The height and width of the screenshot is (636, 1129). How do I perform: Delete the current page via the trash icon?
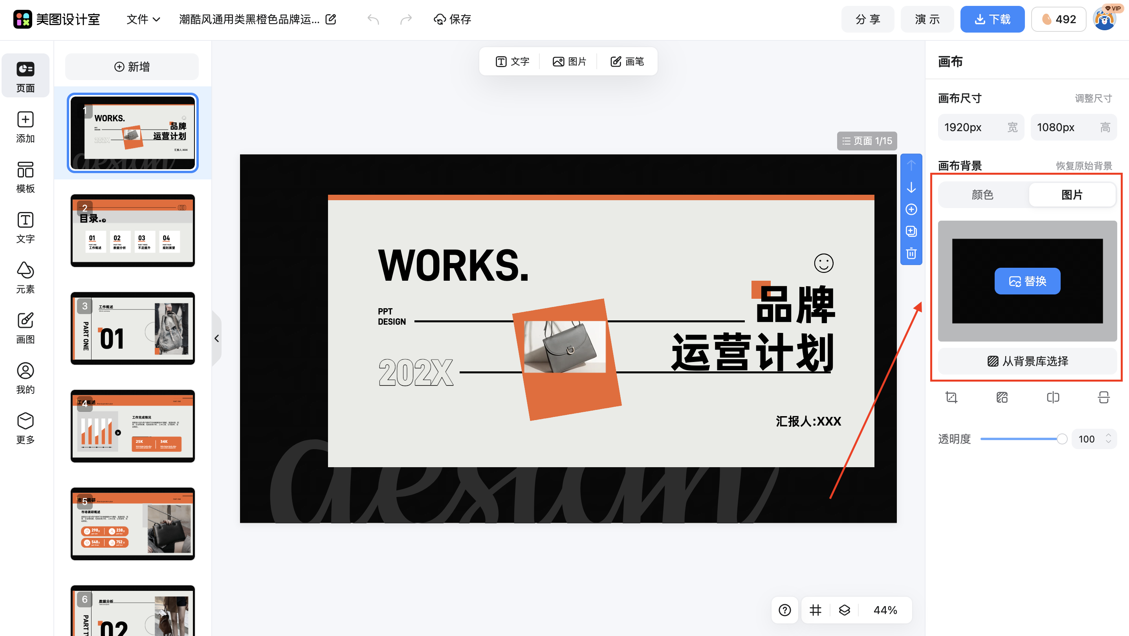pyautogui.click(x=911, y=253)
